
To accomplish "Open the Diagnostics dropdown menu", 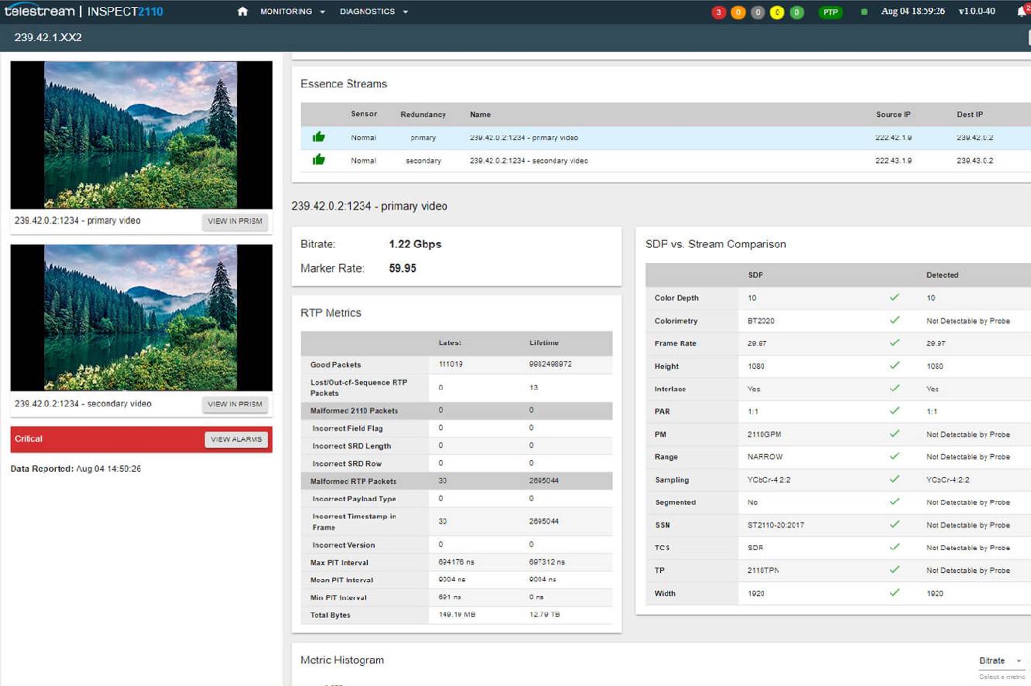I will 373,11.
